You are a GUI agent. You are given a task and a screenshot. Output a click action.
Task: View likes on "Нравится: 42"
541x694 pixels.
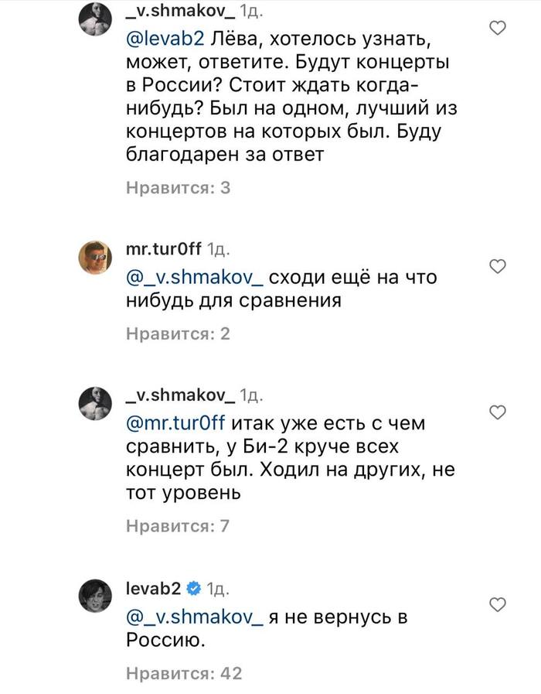tap(184, 672)
